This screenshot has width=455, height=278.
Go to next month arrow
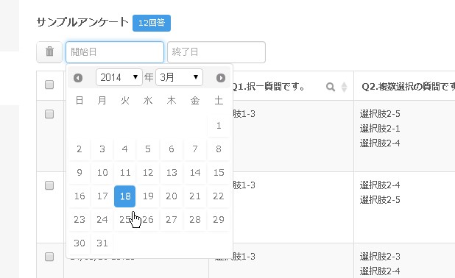coord(221,78)
